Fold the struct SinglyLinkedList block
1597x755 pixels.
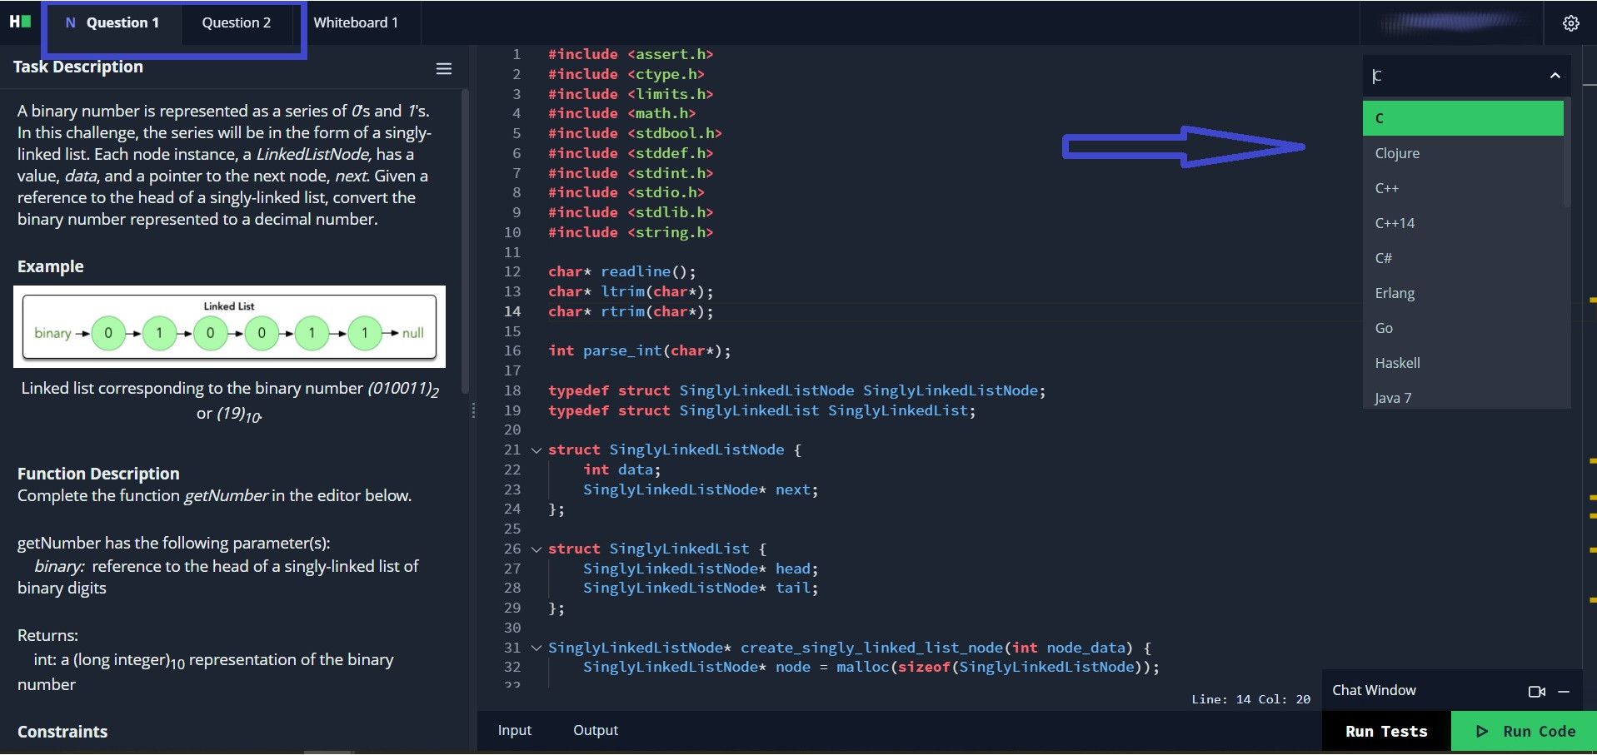click(536, 549)
